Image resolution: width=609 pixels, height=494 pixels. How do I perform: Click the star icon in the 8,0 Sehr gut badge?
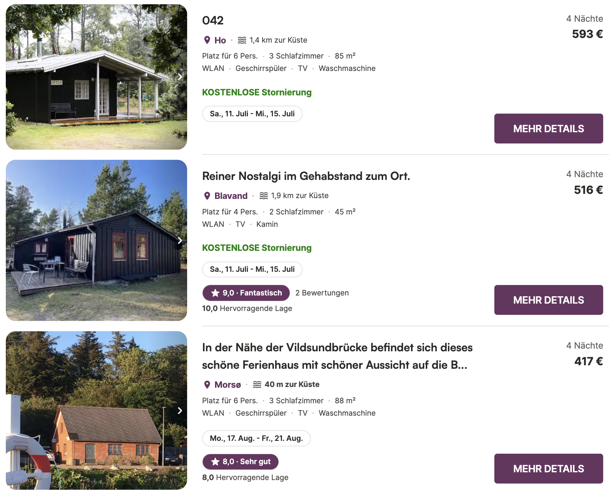(215, 462)
